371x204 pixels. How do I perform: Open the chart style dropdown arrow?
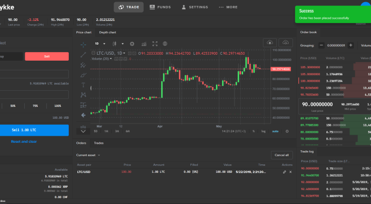pyautogui.click(x=123, y=43)
